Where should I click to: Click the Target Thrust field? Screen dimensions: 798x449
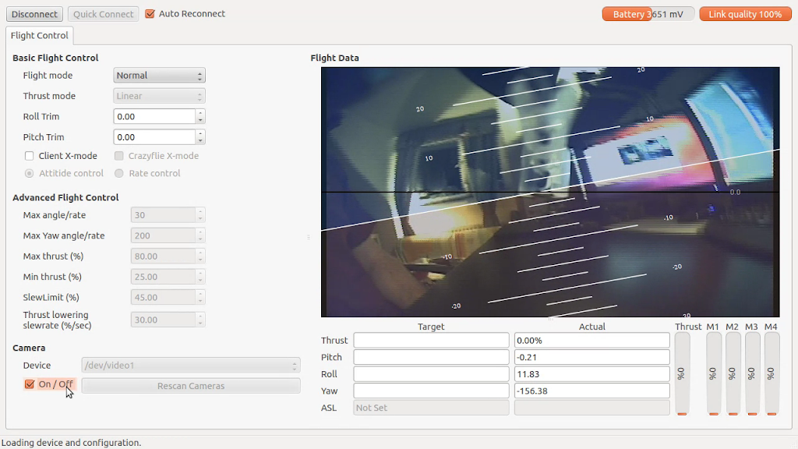coord(431,340)
